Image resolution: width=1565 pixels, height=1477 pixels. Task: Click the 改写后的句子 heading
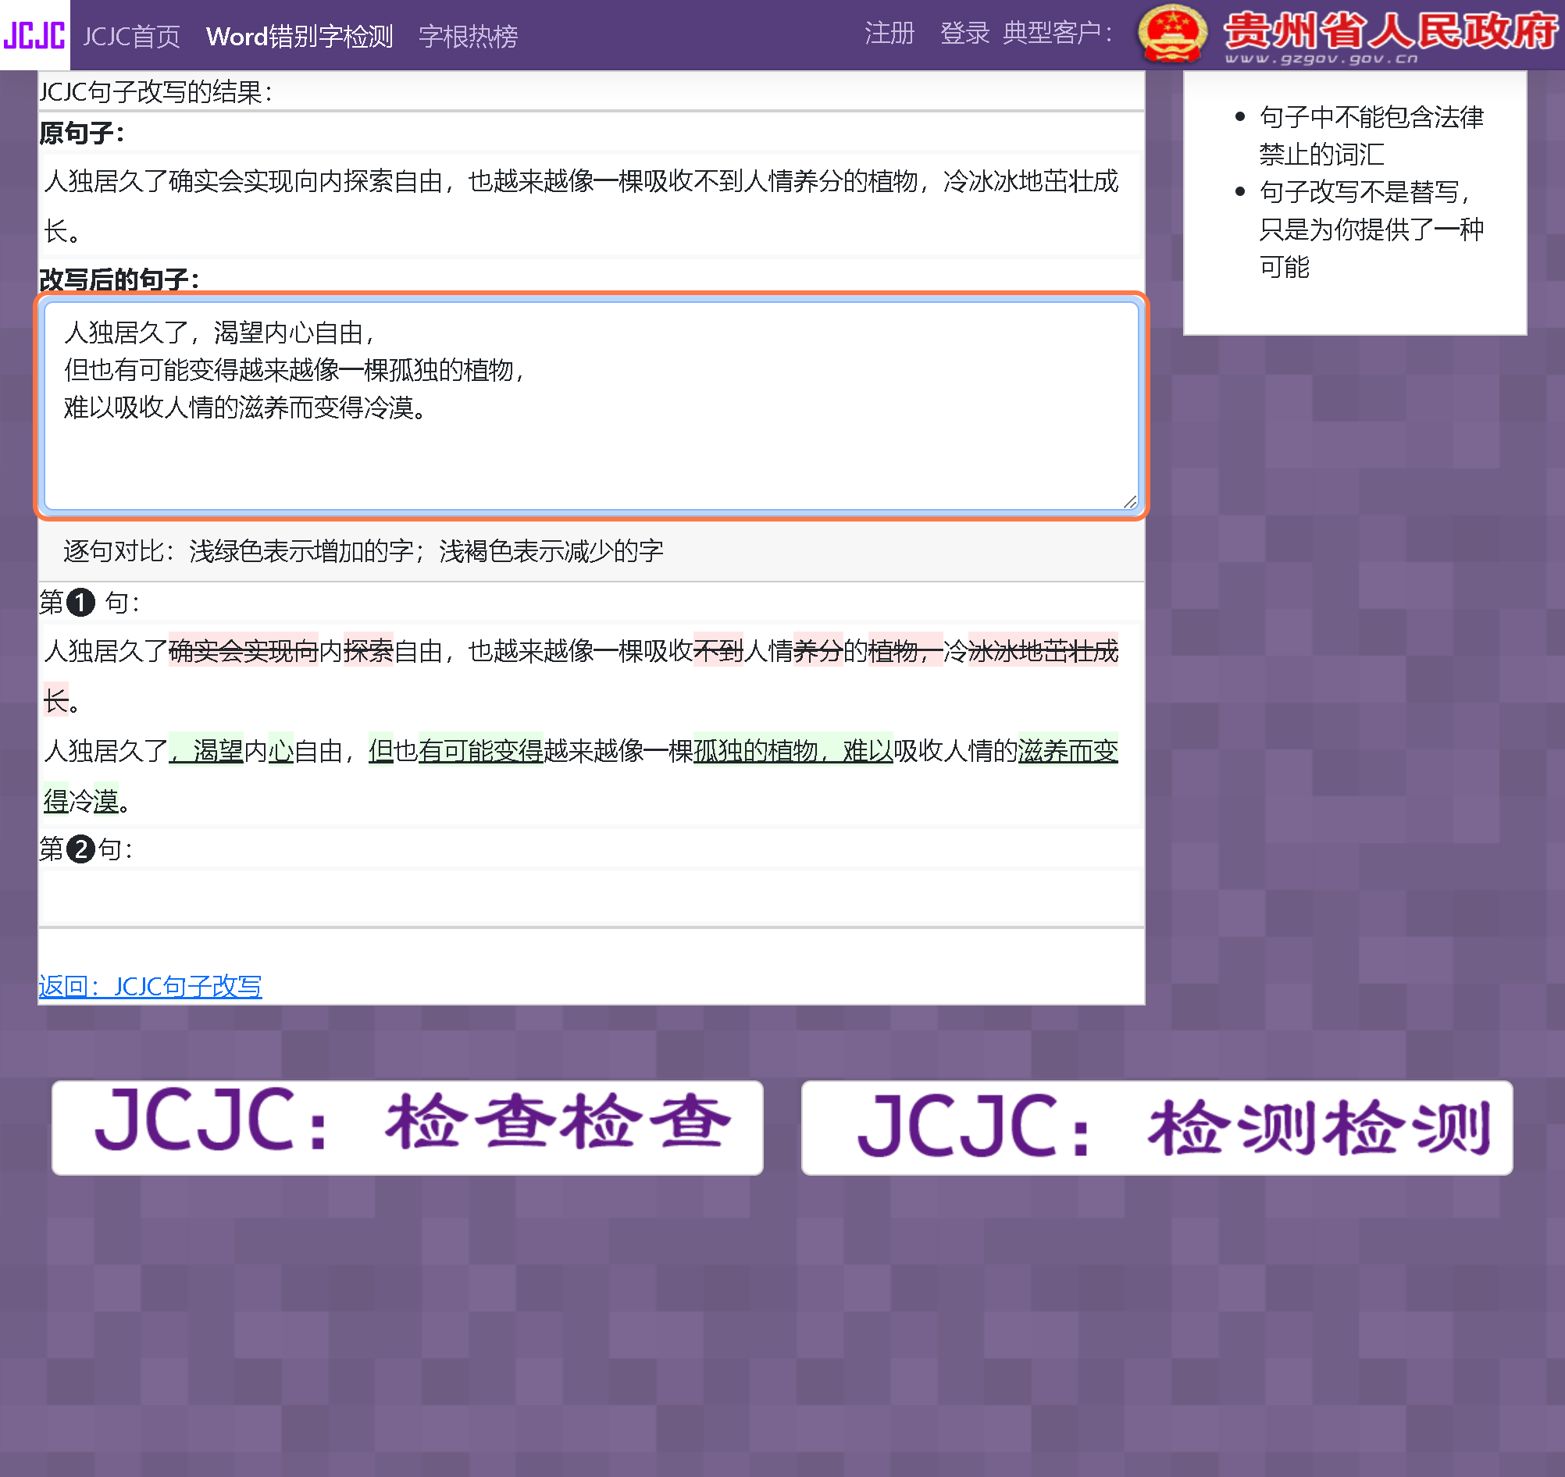(119, 279)
